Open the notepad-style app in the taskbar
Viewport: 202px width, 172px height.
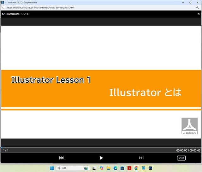point(143,168)
